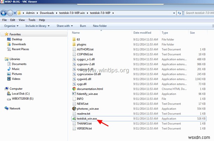Screen dimensions: 214x141
Task: Select the cygiconv-2.dll file name
Action: (86, 64)
